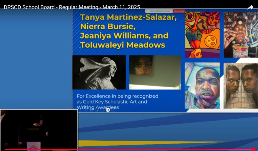Click the orange cartoon demon artwork
This screenshot has width=258, height=151.
pyautogui.click(x=202, y=35)
